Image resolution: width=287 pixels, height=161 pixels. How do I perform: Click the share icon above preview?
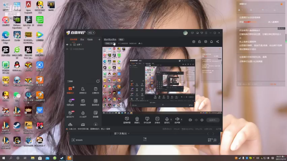(217, 42)
